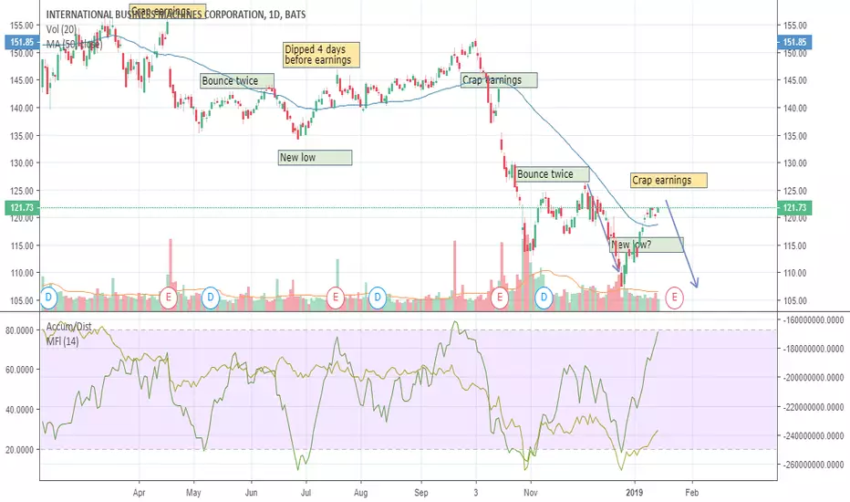Click the earnings E marker in mid-April
Viewport: 850px width, 502px height.
[169, 298]
